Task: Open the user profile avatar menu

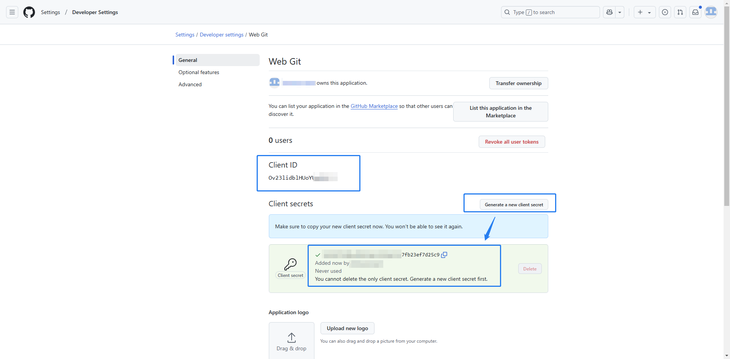Action: [x=711, y=12]
